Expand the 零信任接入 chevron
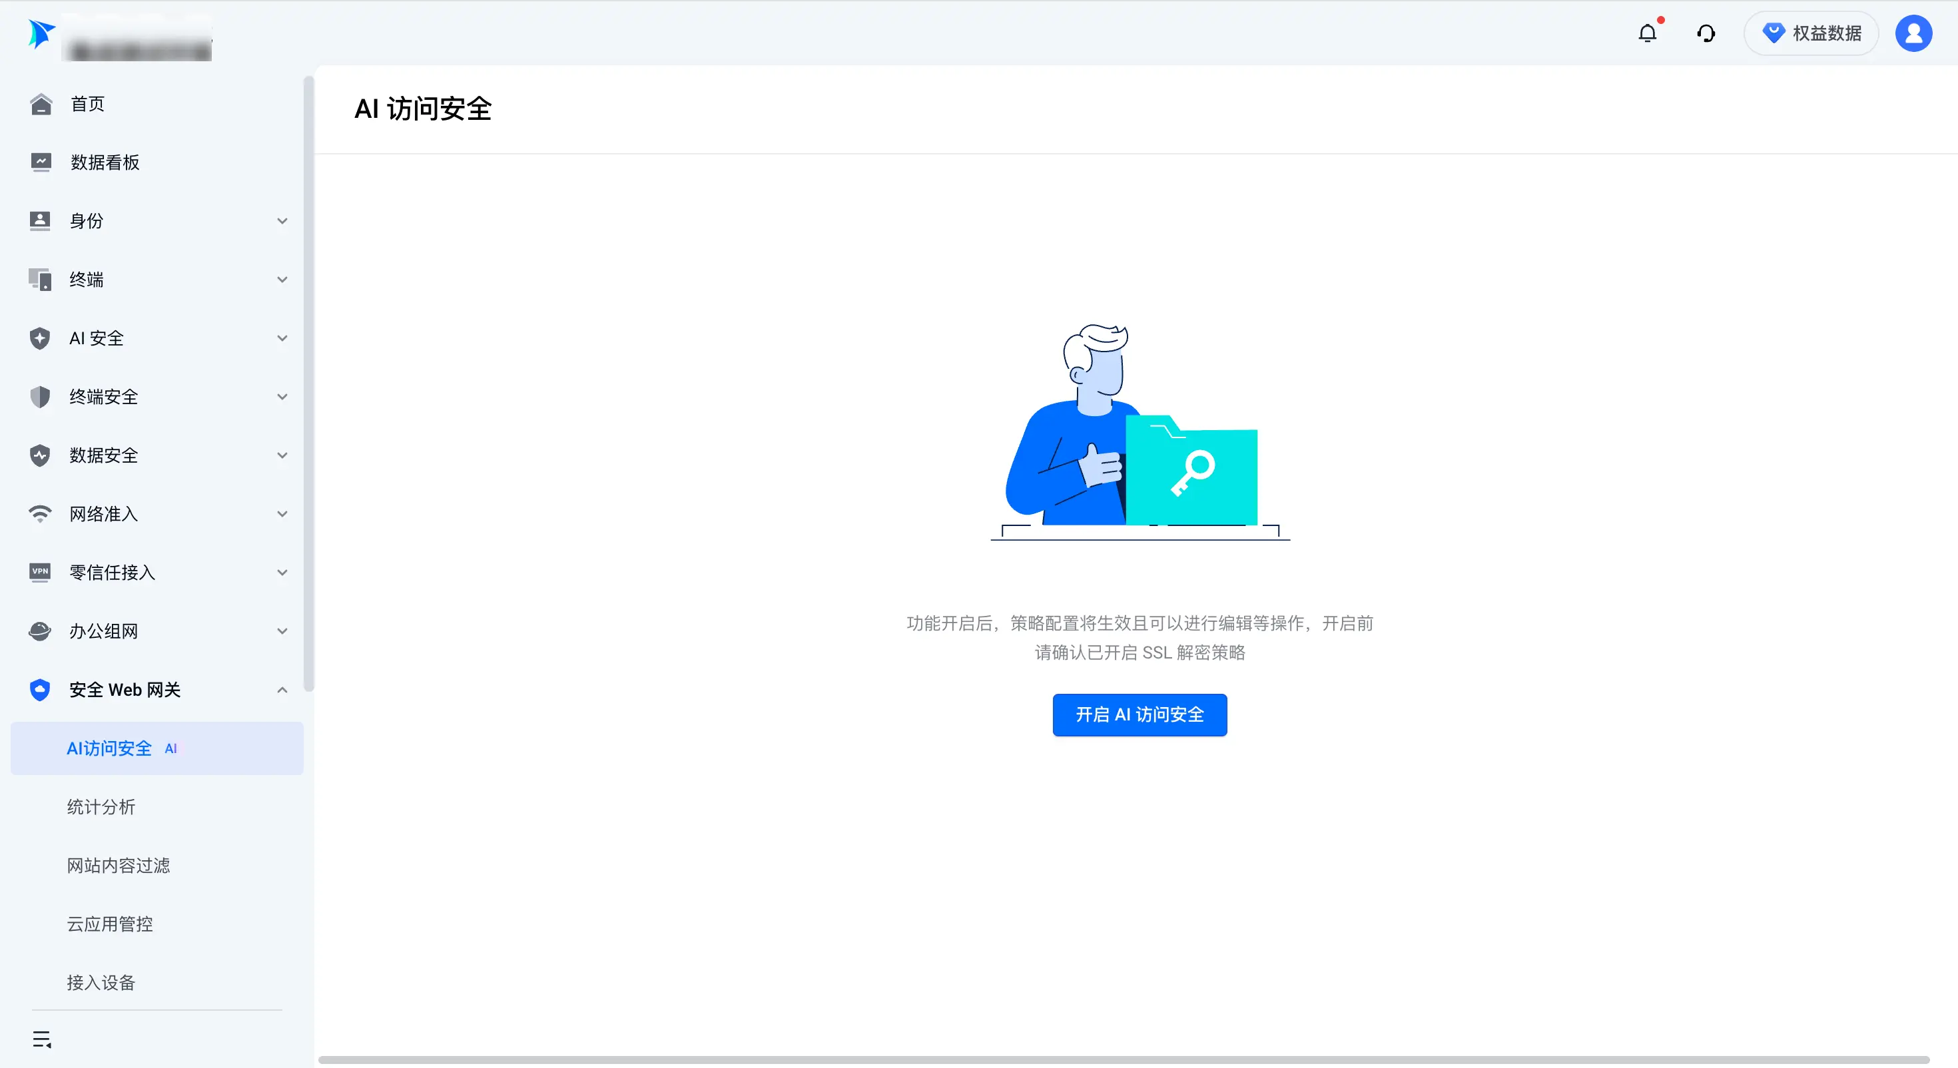 (282, 573)
